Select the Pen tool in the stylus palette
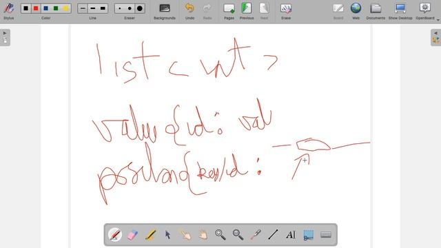The image size is (441, 248). (115, 234)
